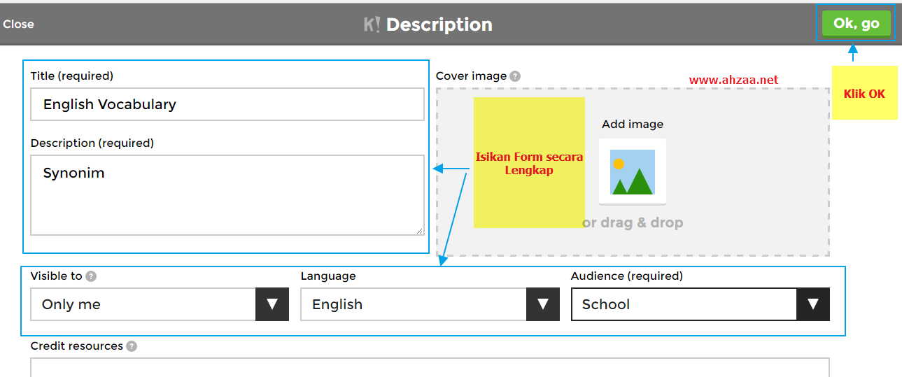This screenshot has height=377, width=902.
Task: Click the Description textarea containing Synonim
Action: 227,195
